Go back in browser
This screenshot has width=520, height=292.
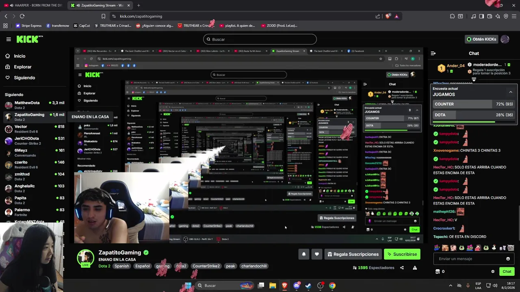[x=6, y=16]
